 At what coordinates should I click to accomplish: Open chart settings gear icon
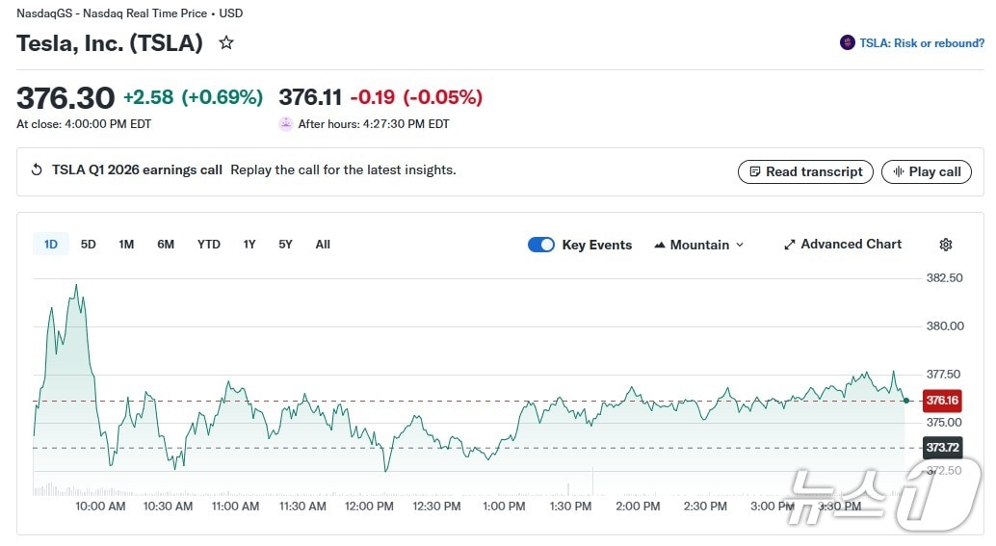(945, 245)
